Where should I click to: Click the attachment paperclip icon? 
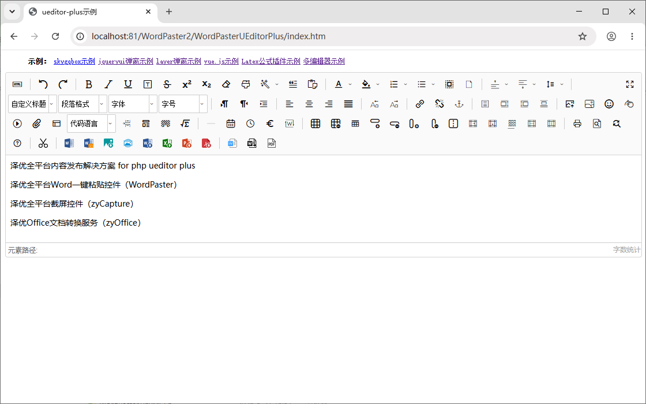(37, 124)
